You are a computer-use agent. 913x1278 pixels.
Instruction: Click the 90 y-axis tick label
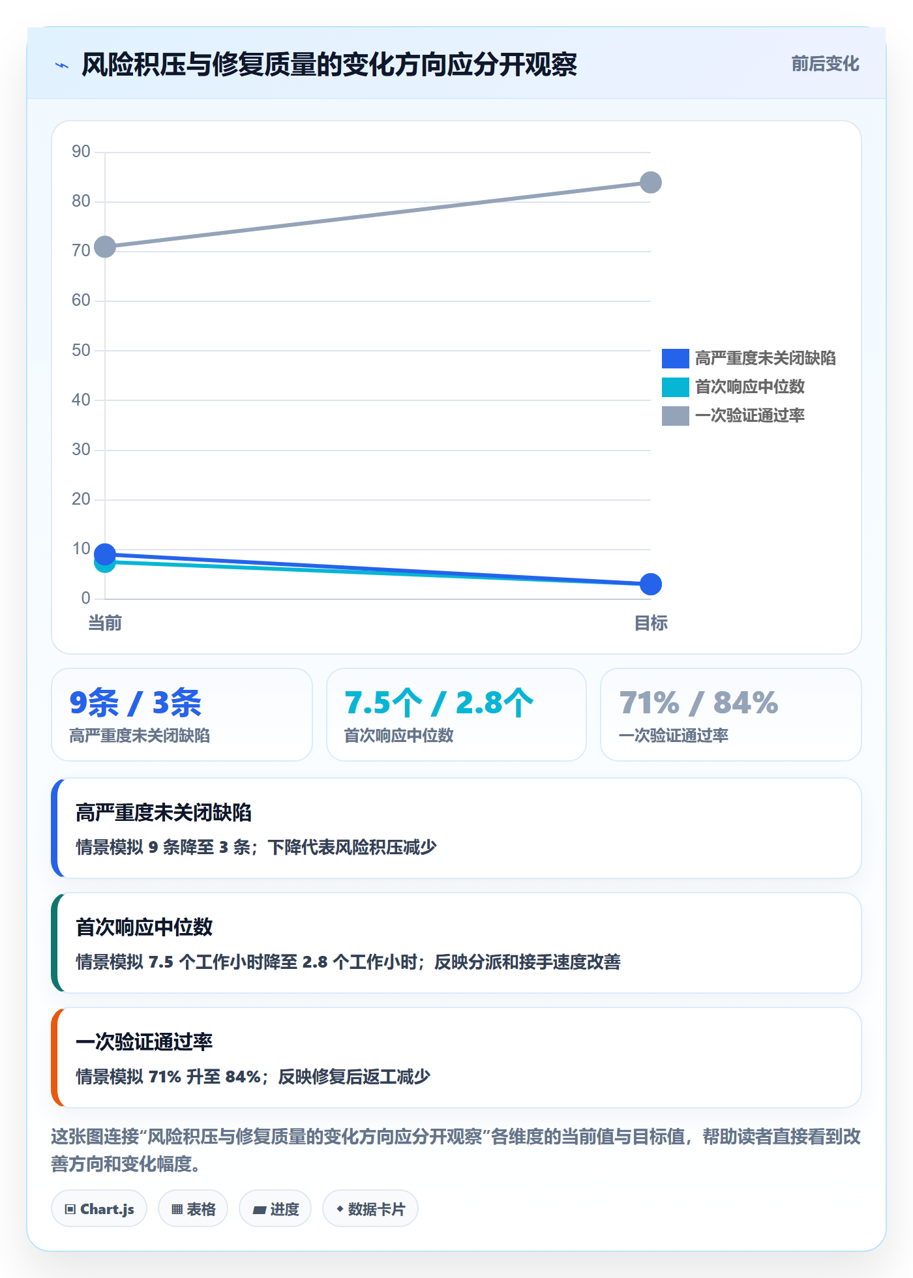[x=81, y=152]
